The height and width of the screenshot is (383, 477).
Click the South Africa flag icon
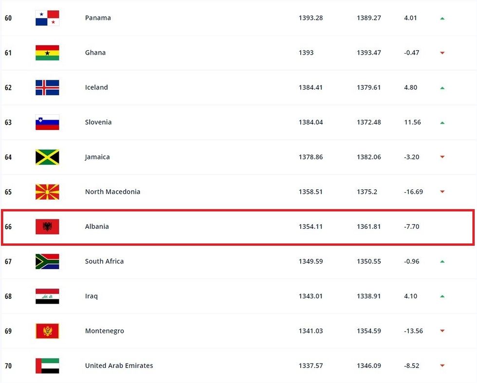47,261
